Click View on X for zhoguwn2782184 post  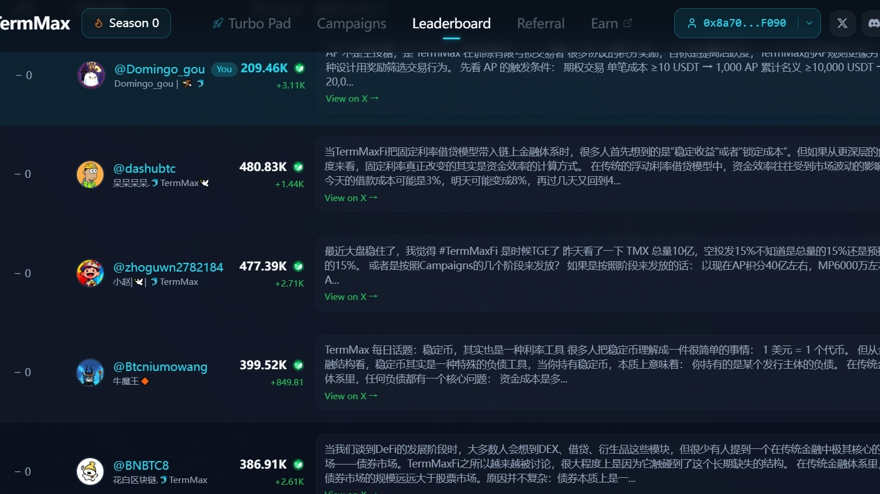(351, 296)
